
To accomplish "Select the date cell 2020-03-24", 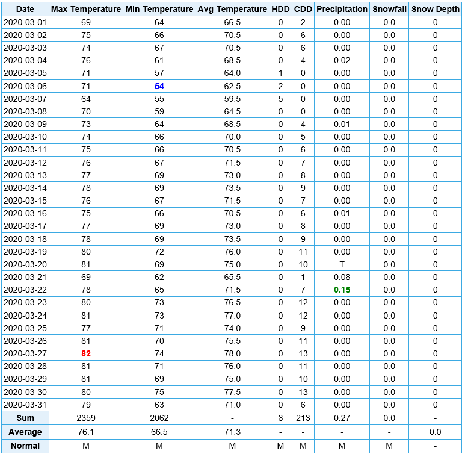I will pyautogui.click(x=25, y=316).
